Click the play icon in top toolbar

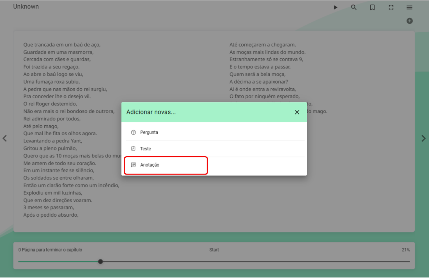tap(335, 7)
